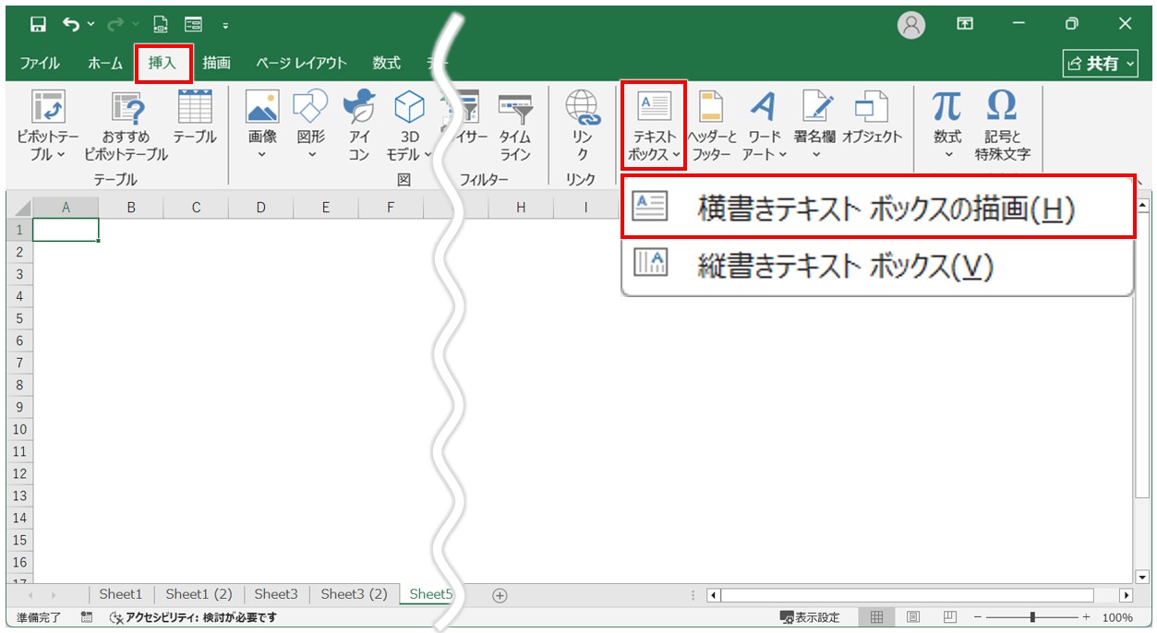Click horizontal scrollbar right arrow
This screenshot has width=1157, height=633.
coord(1126,595)
